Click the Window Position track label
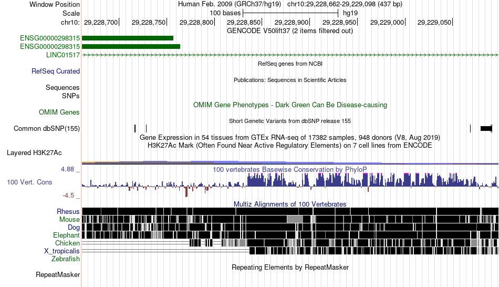The height and width of the screenshot is (287, 499). (x=55, y=4)
